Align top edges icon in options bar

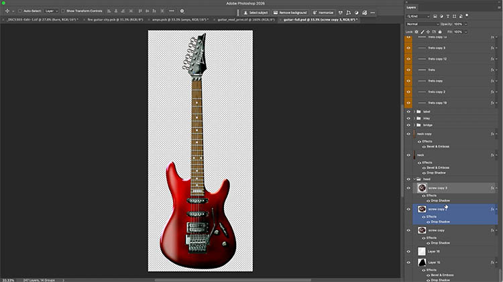140,11
